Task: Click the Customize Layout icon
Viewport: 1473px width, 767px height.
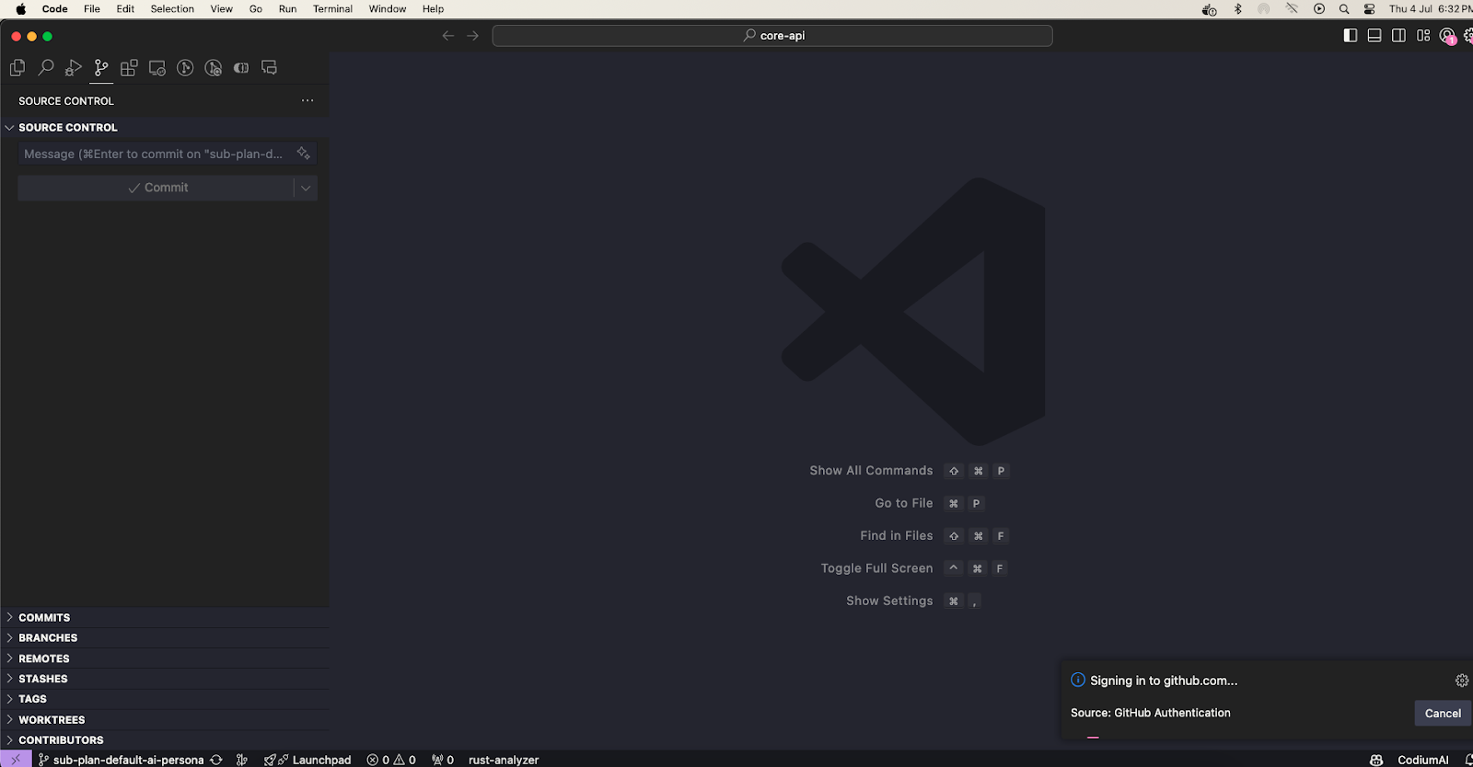Action: pos(1423,36)
